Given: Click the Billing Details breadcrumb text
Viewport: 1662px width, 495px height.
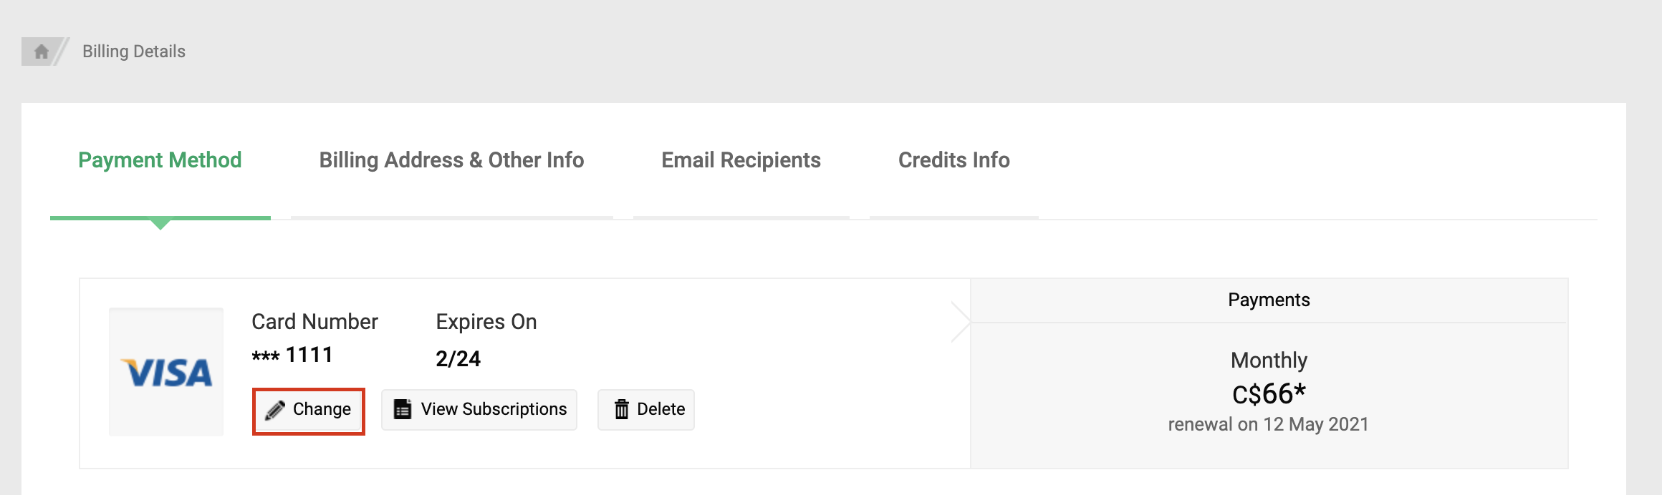Looking at the screenshot, I should pos(134,52).
